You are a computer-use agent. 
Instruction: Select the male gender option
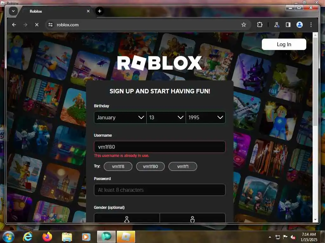point(192,219)
